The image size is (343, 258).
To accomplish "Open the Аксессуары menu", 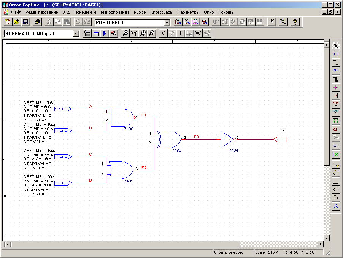I will [162, 12].
